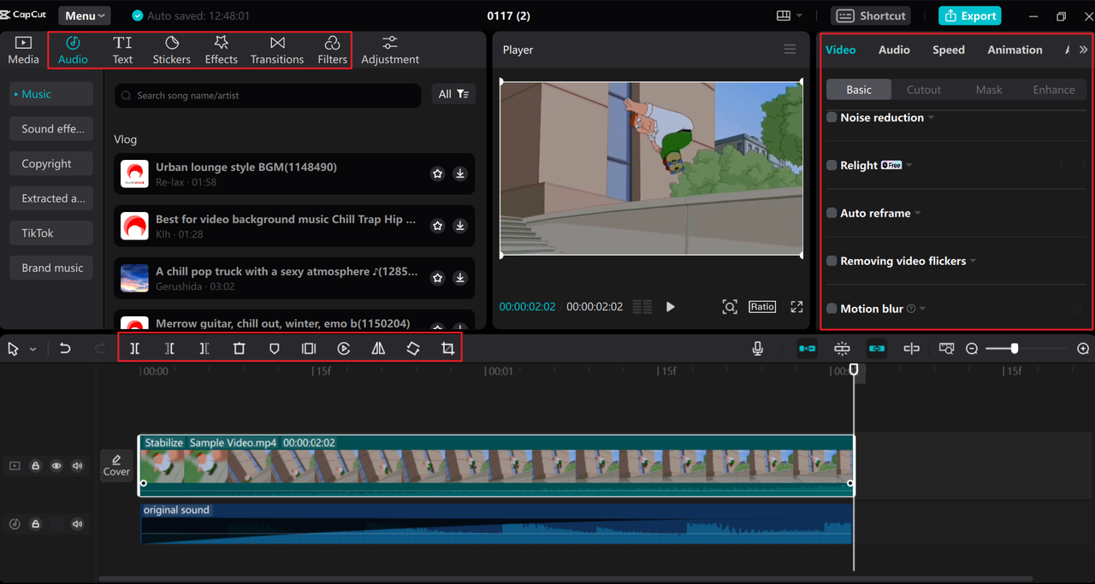Select the Cutout sub-tab
This screenshot has height=584, width=1095.
point(924,90)
